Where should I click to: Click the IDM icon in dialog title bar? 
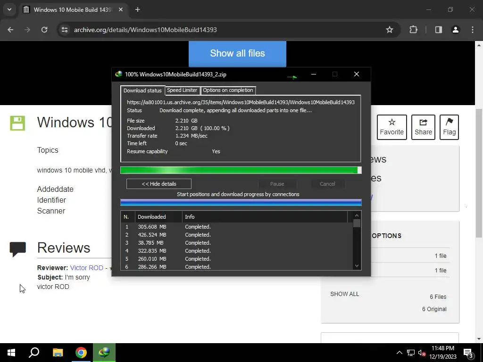click(x=118, y=74)
